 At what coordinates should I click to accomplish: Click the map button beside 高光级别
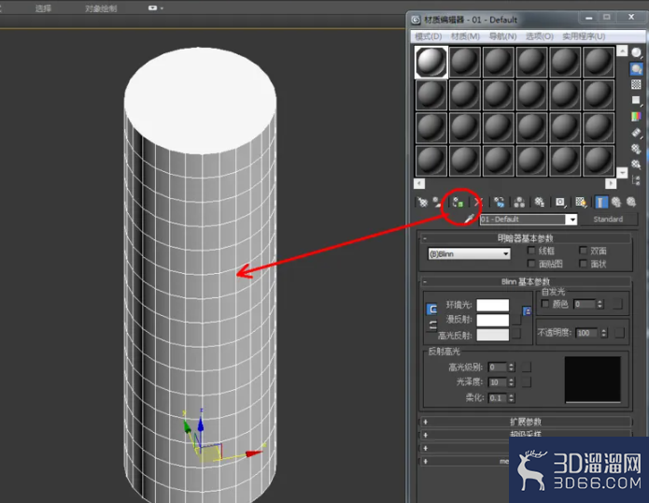[x=527, y=367]
